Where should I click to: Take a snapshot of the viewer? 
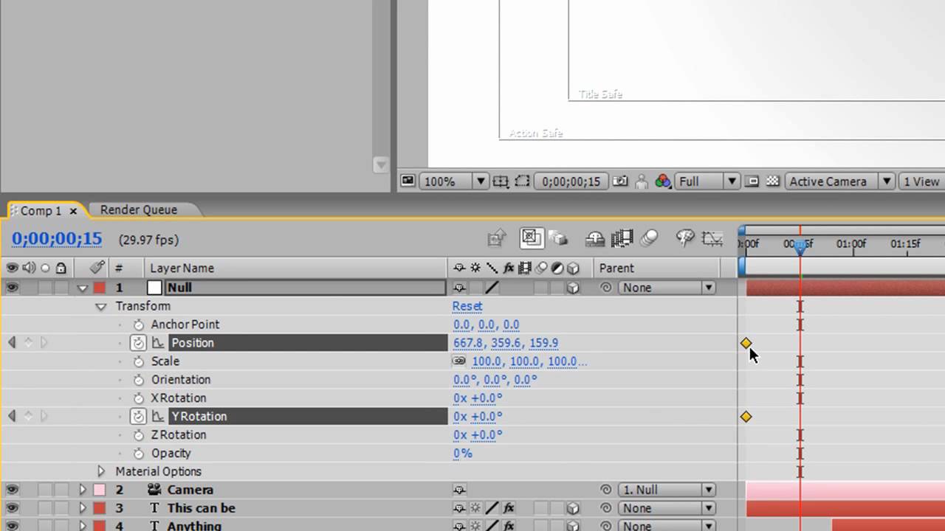tap(620, 181)
